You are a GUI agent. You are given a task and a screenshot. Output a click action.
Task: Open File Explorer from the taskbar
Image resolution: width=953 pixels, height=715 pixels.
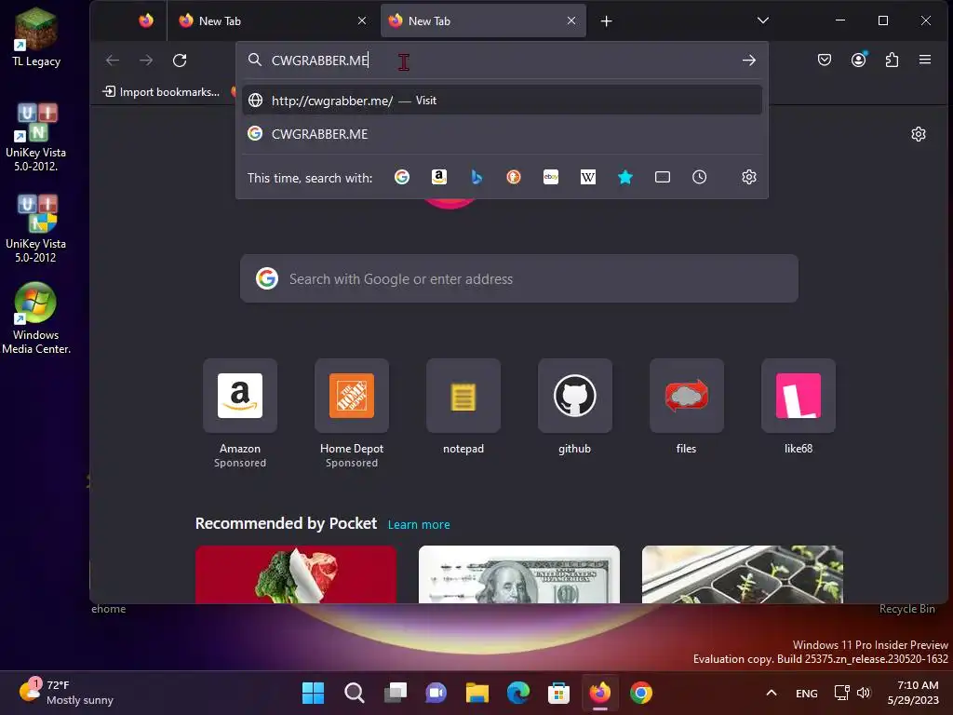(x=477, y=693)
